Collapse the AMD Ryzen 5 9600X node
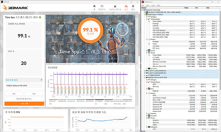 (x=144, y=15)
